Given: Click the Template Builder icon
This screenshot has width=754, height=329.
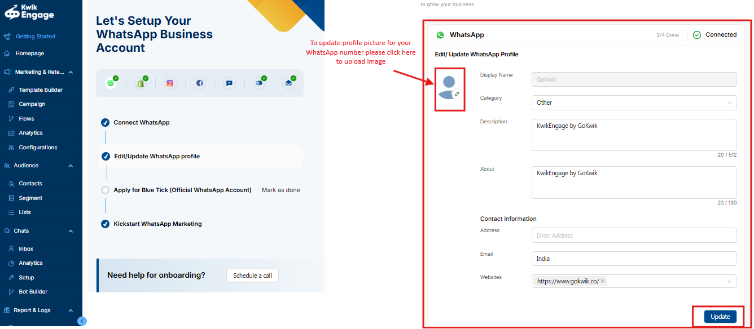Looking at the screenshot, I should (x=12, y=90).
